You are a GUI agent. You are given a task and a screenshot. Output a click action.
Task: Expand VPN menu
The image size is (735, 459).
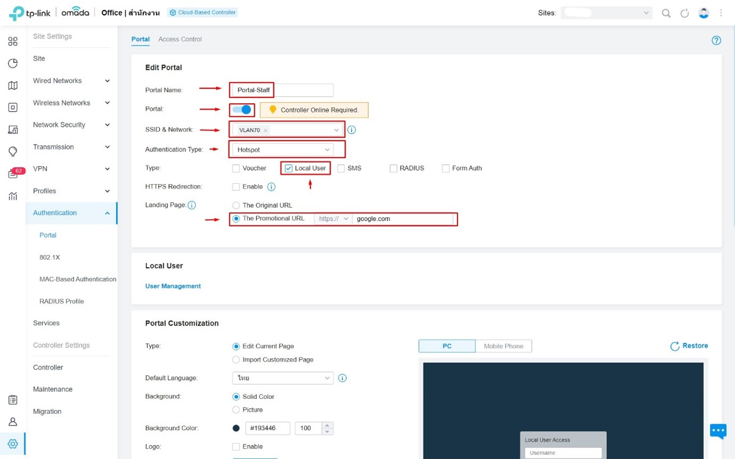click(71, 169)
